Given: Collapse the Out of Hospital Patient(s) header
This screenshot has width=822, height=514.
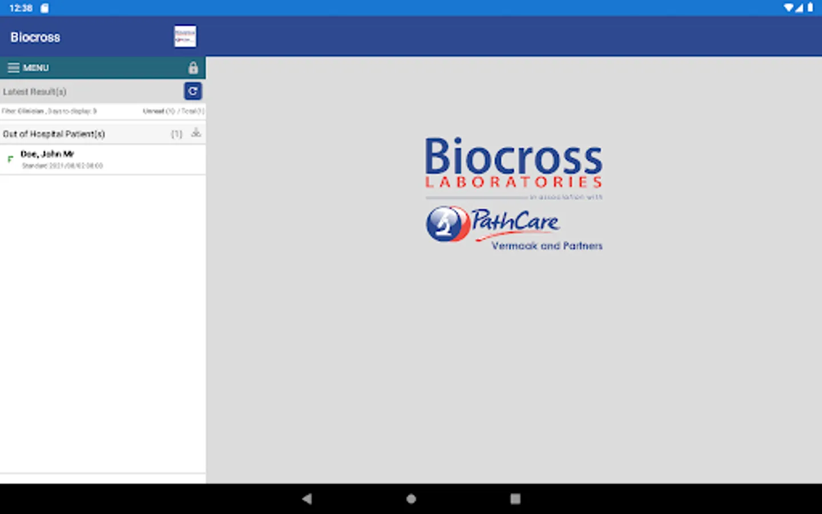Looking at the screenshot, I should point(103,134).
